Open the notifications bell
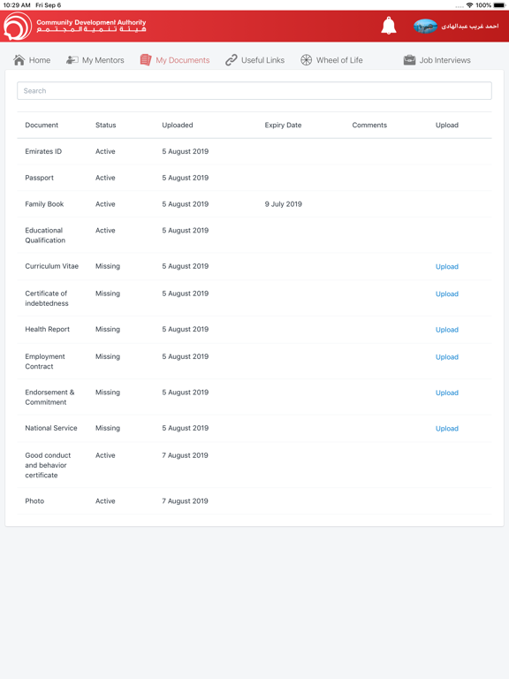 [x=388, y=26]
